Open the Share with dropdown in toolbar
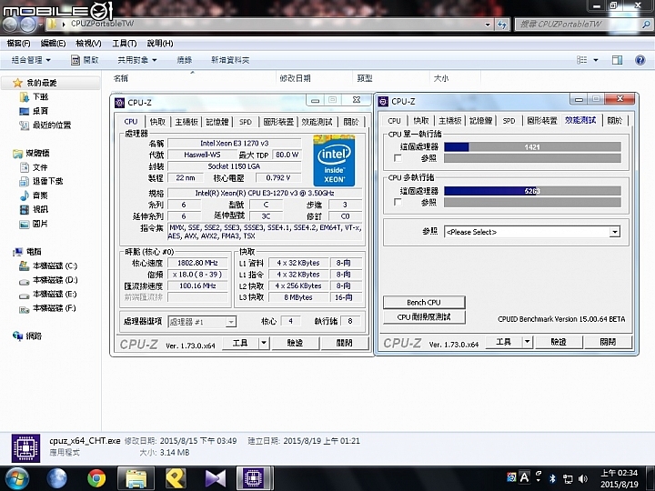 click(137, 60)
